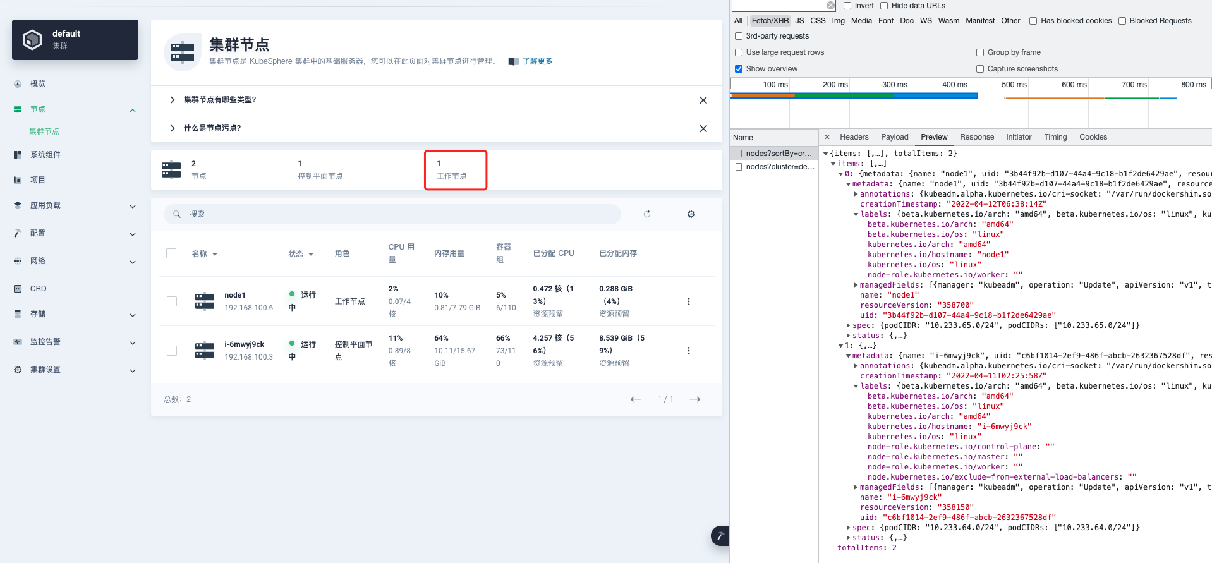Expand the 网络 sidebar section chevron
Viewport: 1212px width, 563px height.
click(133, 262)
